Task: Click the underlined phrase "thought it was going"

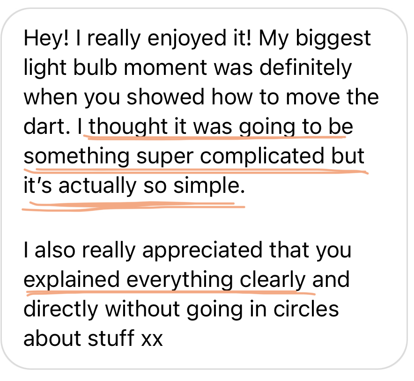Action: click(x=192, y=127)
